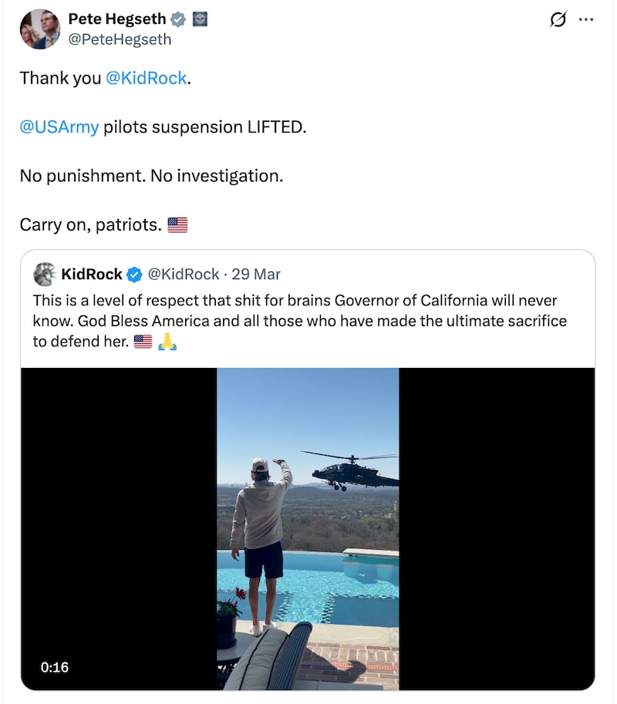The width and height of the screenshot is (617, 704).
Task: Click the black letterbox beside the video
Action: (116, 528)
